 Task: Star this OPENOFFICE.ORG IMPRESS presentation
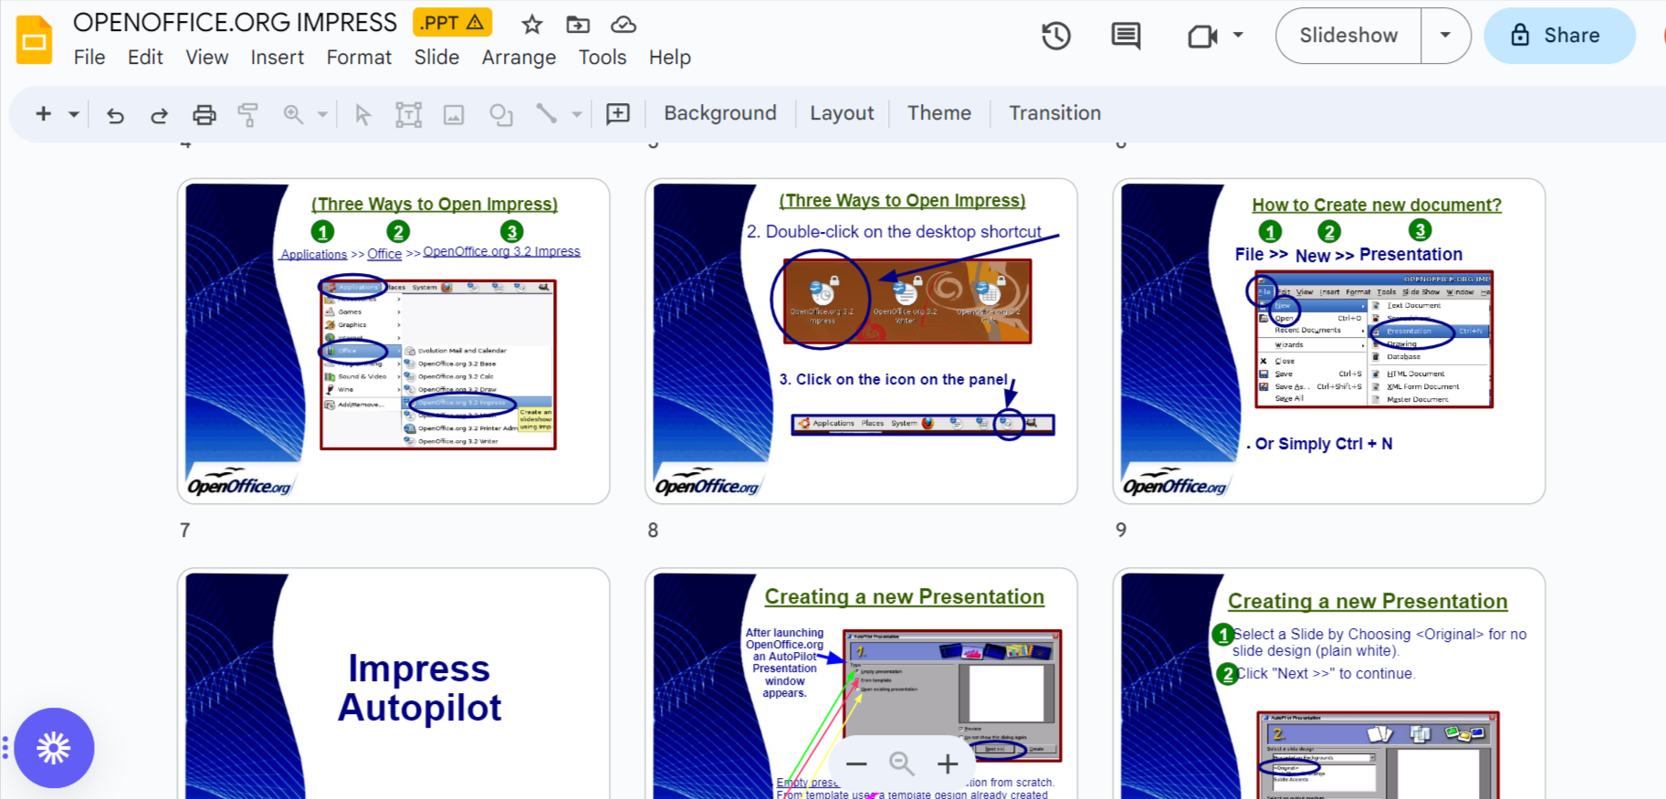pyautogui.click(x=532, y=25)
